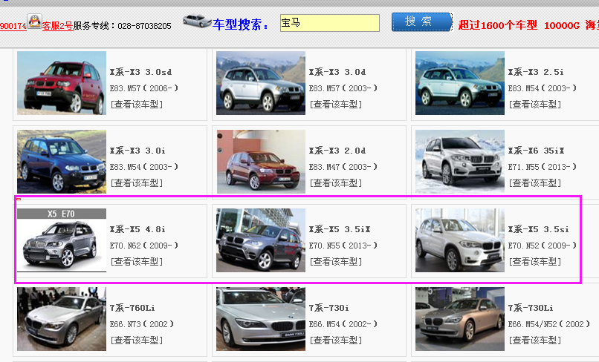Click engine code E71.N55 (2013-)

[543, 167]
